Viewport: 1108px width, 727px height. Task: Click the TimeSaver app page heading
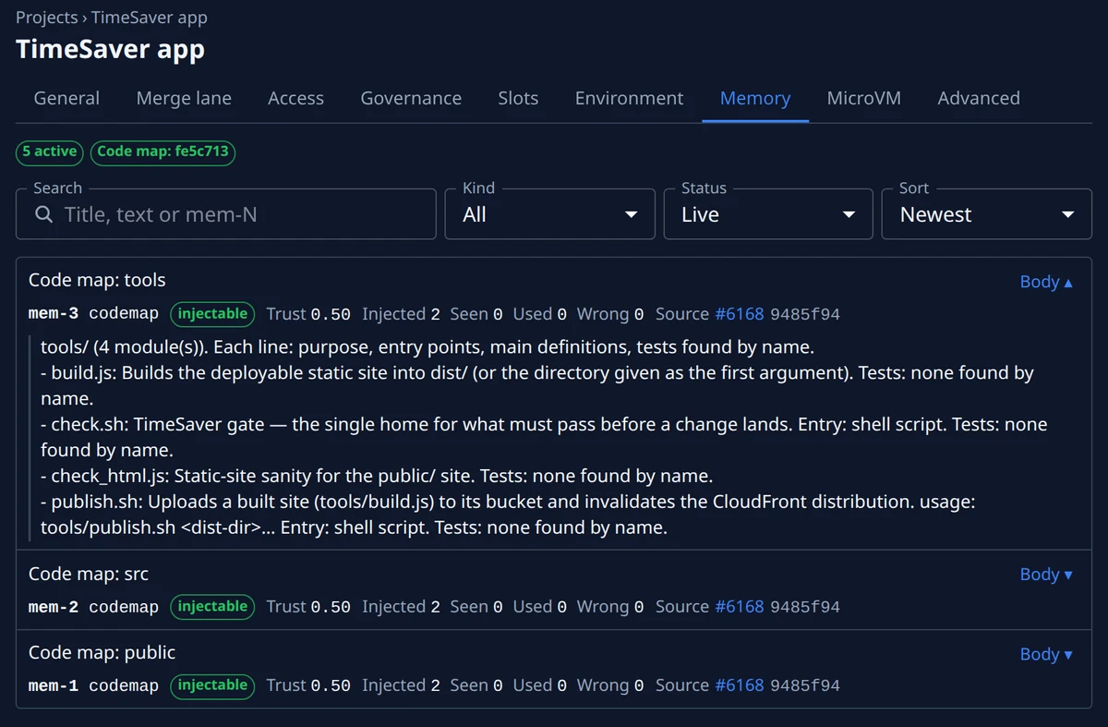[110, 49]
